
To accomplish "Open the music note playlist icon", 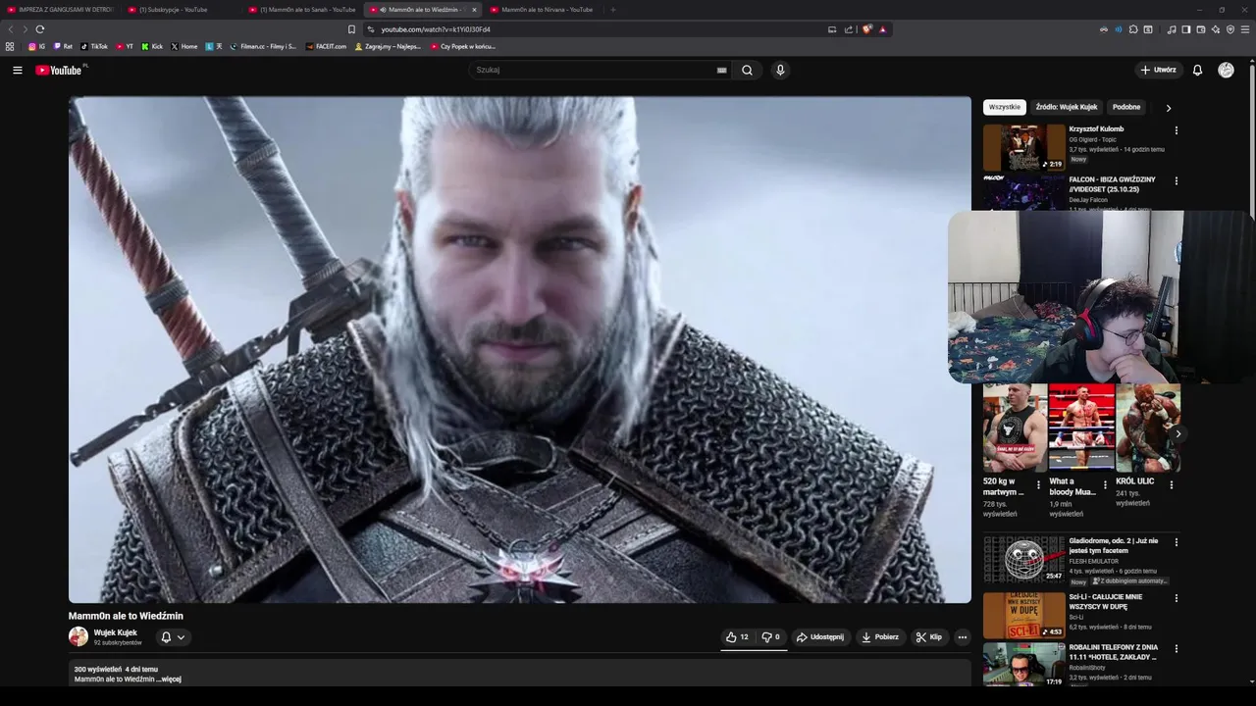I will point(1172,29).
